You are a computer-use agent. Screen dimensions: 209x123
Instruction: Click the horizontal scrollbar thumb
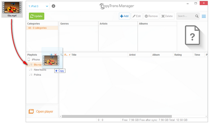(117, 117)
